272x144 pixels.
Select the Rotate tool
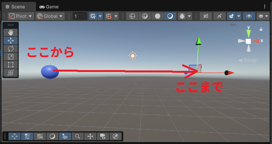tap(11, 49)
